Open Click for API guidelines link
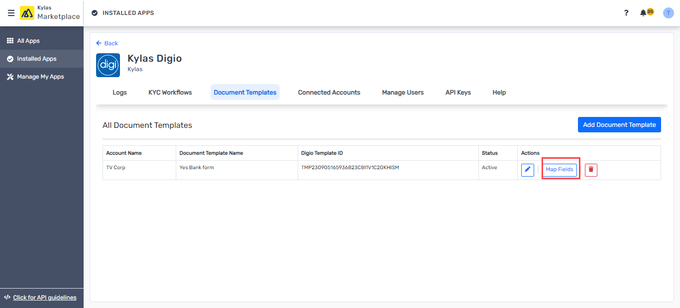680x308 pixels. (x=45, y=298)
